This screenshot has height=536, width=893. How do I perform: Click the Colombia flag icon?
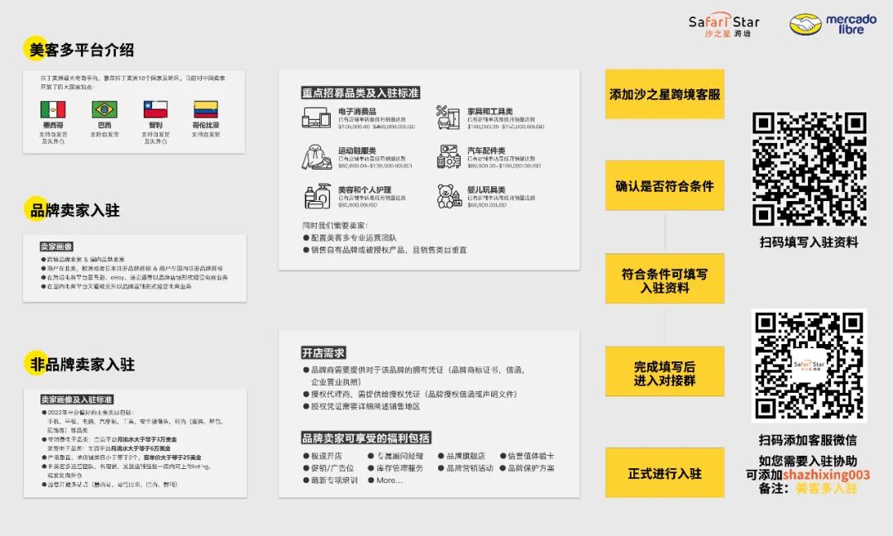pos(206,109)
